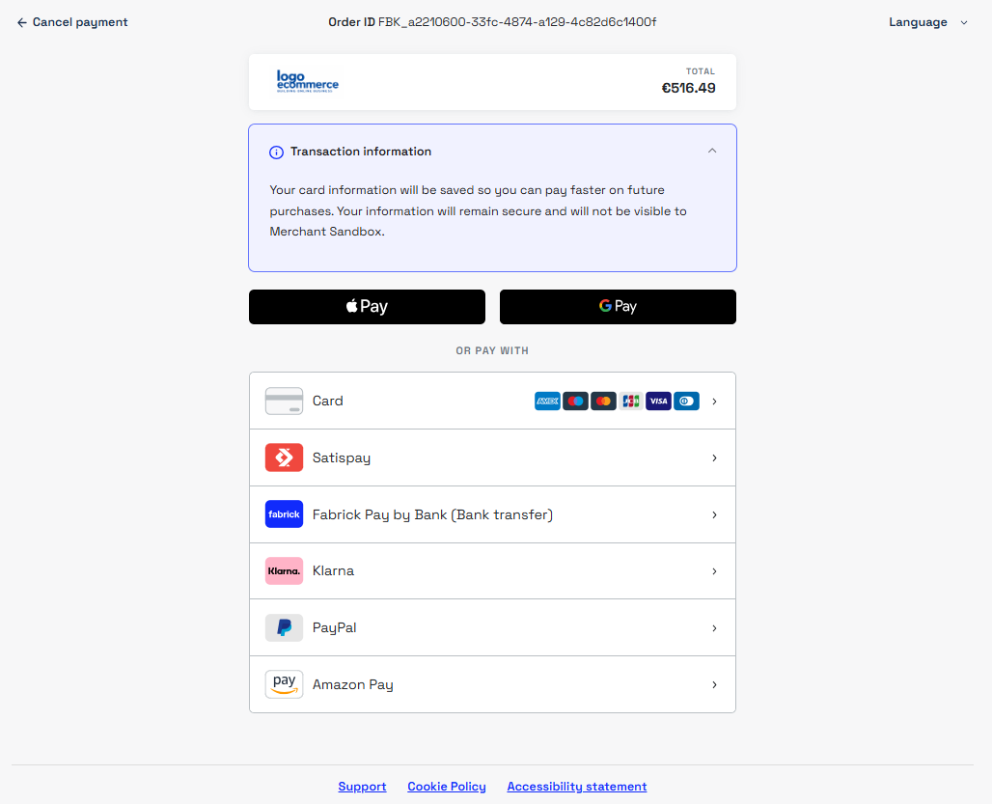
Task: Open the Satispay row chevron arrow
Action: tap(714, 457)
